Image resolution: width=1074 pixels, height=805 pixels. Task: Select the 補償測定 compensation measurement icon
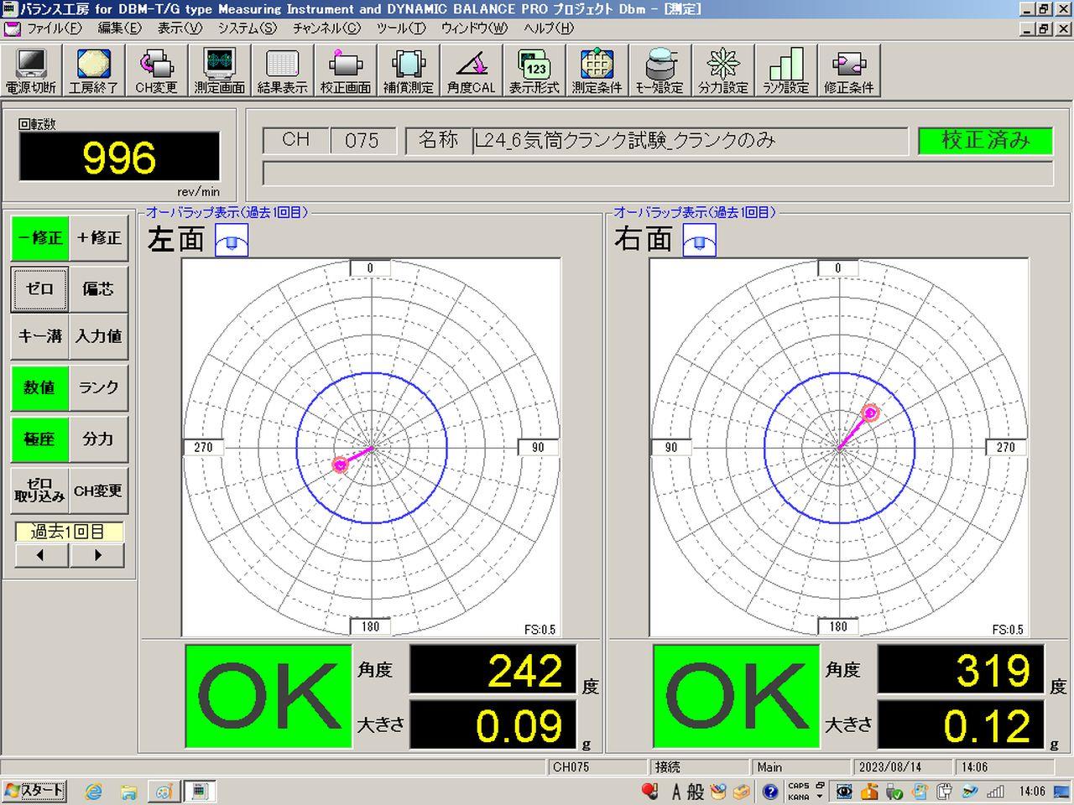tap(408, 70)
